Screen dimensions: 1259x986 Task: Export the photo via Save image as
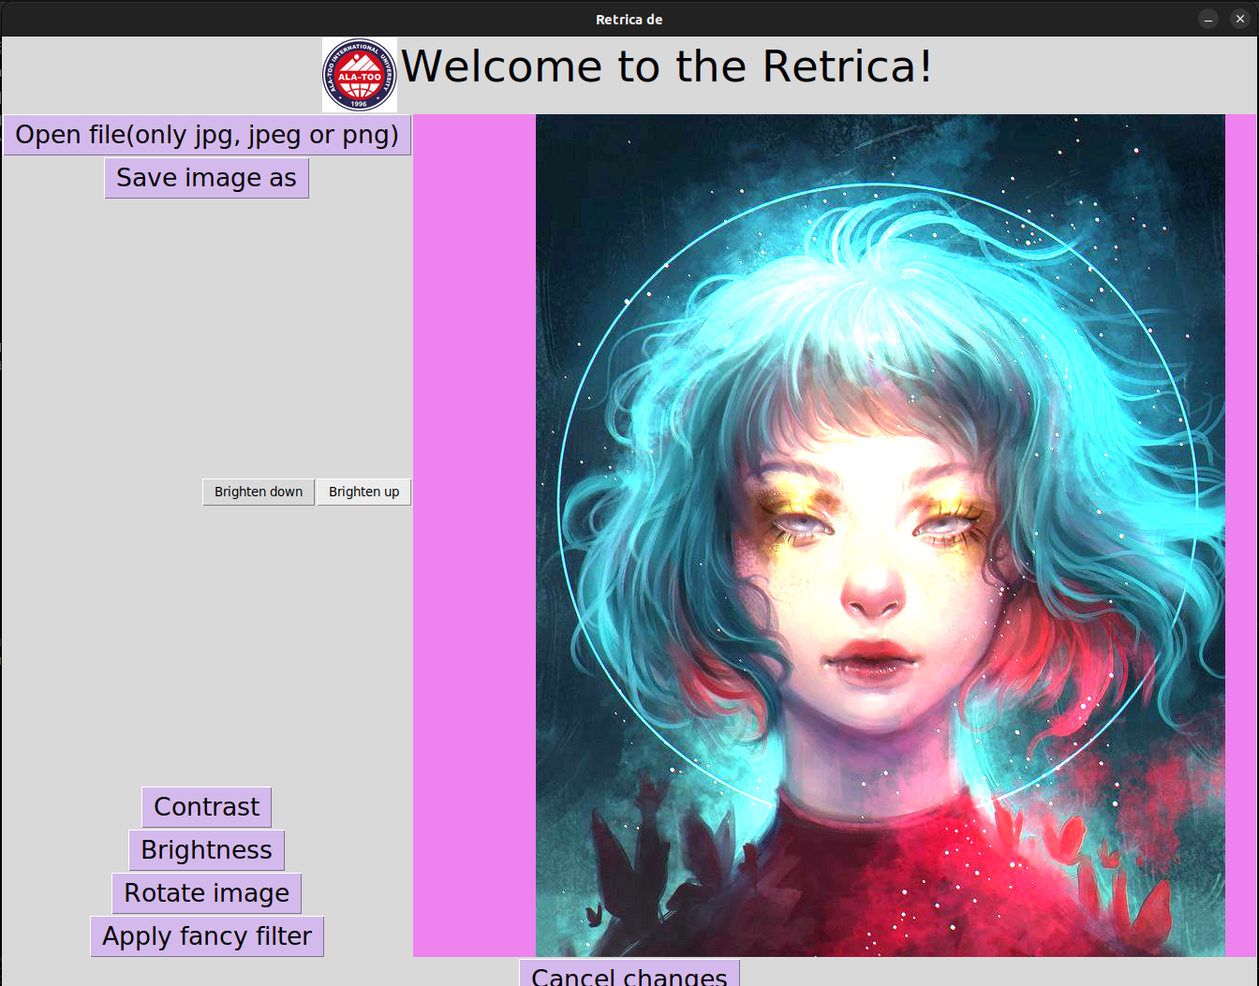(x=206, y=177)
